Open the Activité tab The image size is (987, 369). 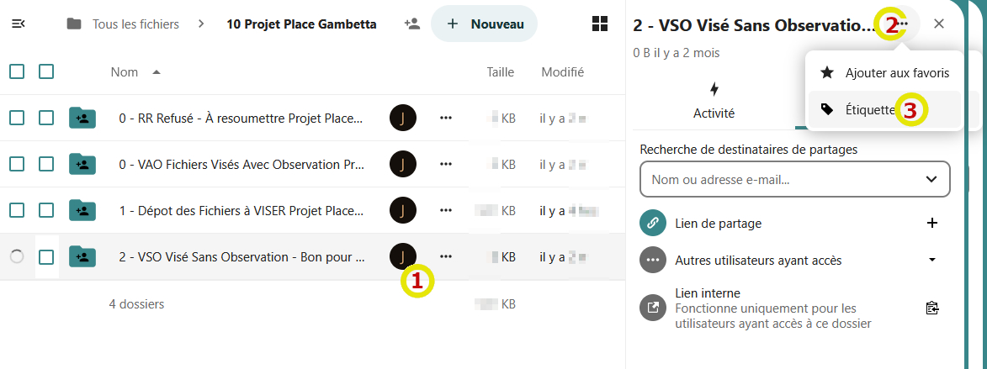[x=714, y=100]
